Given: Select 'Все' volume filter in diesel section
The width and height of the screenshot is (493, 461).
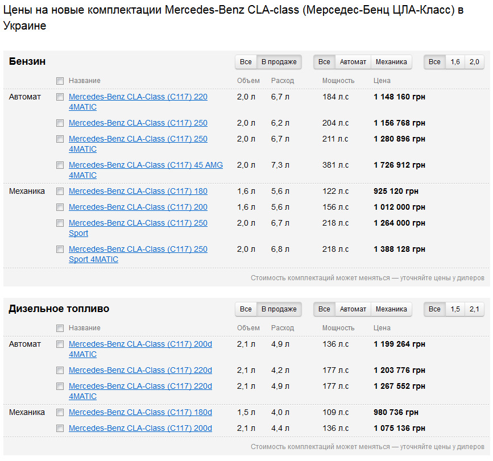Looking at the screenshot, I should point(434,309).
